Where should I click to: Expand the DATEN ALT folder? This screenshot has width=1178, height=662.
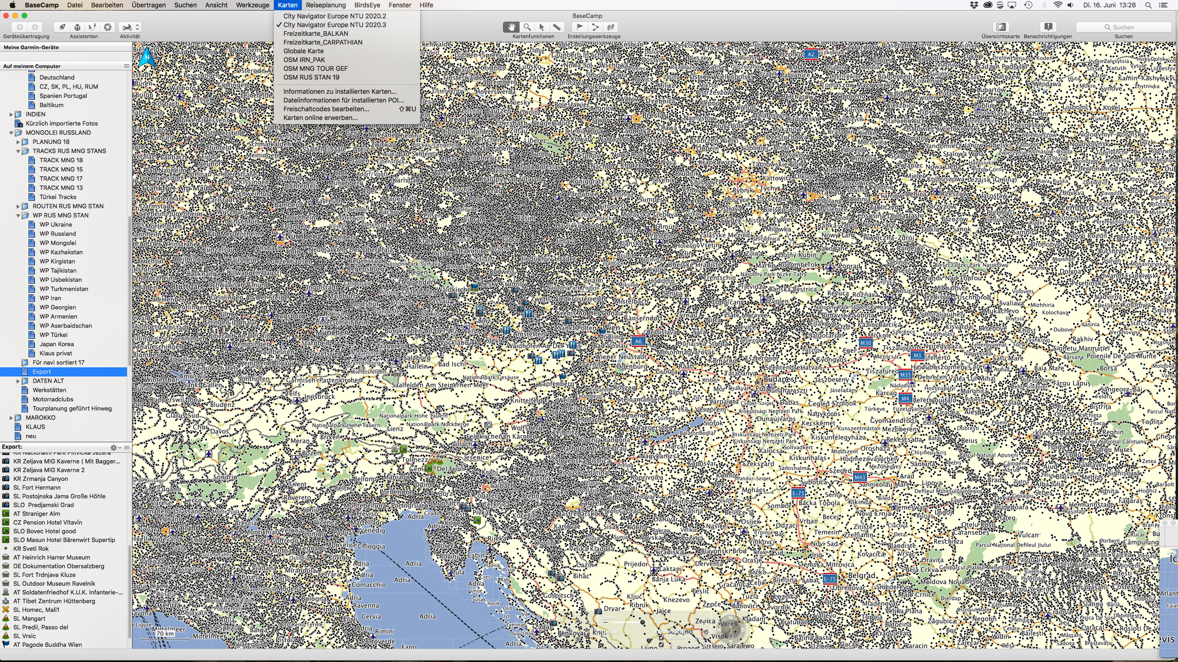pyautogui.click(x=18, y=381)
